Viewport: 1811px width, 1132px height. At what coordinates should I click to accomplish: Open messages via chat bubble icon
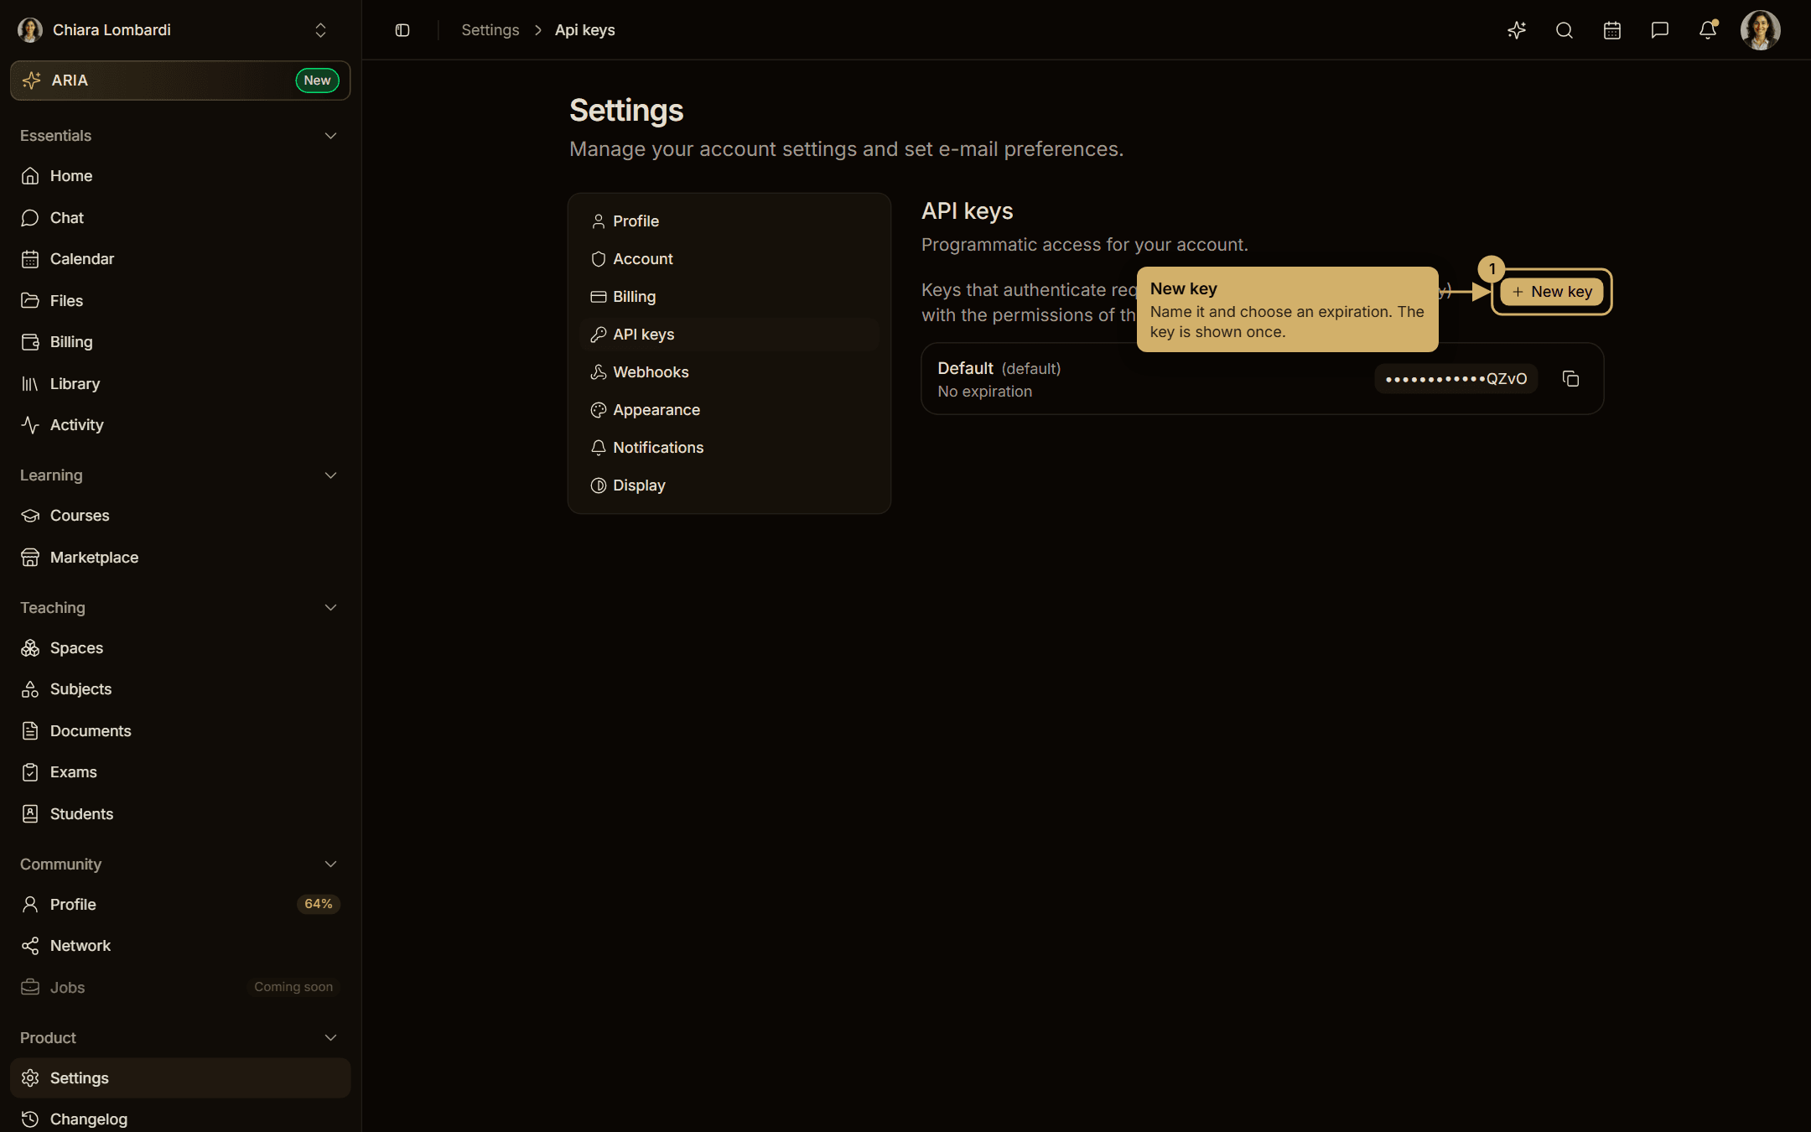tap(1660, 30)
